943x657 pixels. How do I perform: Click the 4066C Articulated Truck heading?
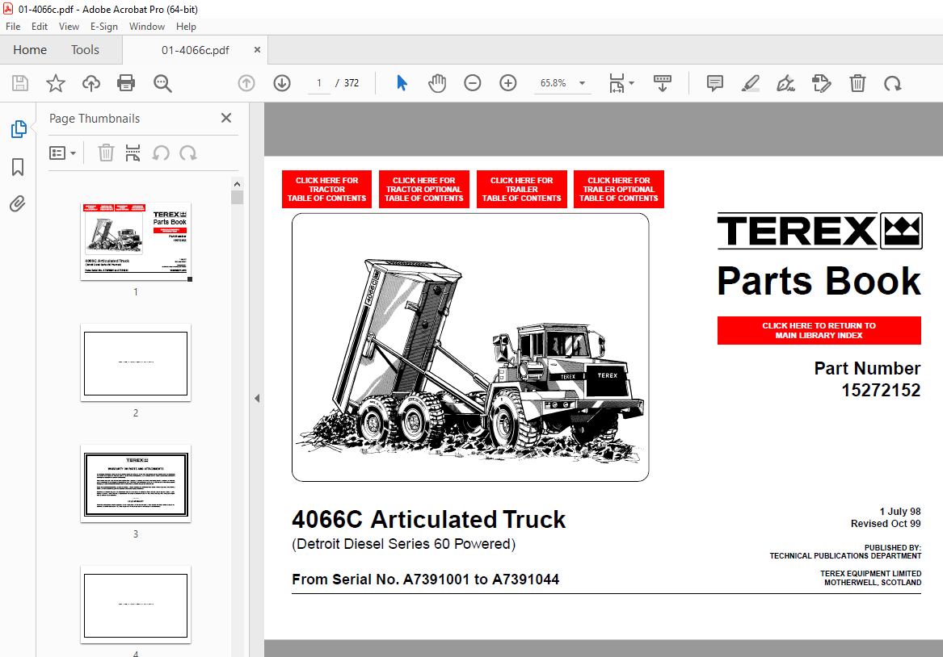pyautogui.click(x=429, y=520)
